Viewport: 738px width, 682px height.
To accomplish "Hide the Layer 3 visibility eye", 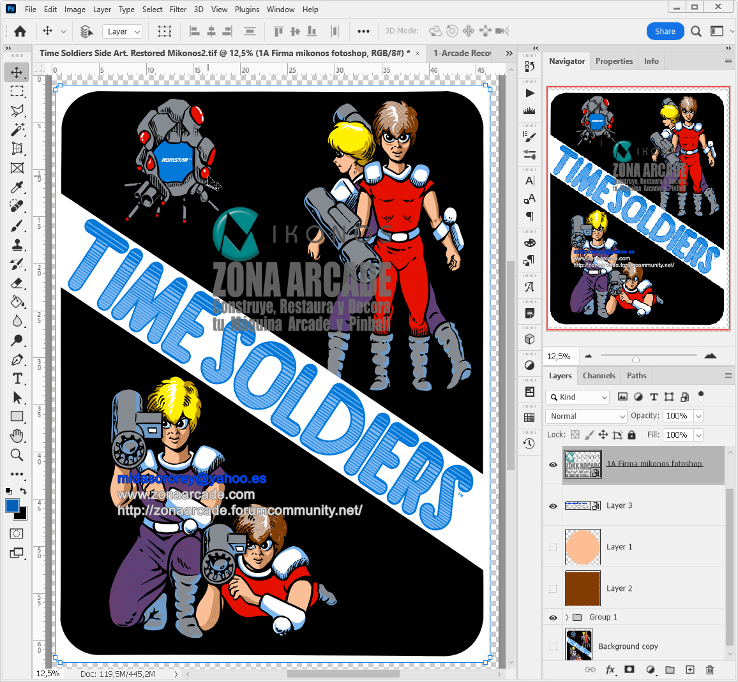I will (553, 506).
